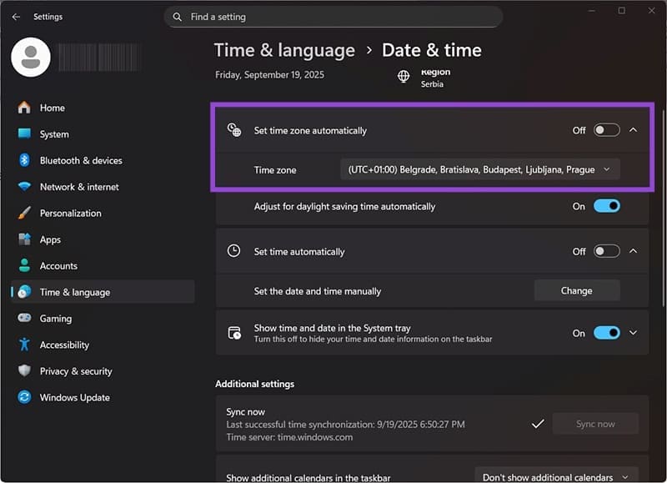
Task: Click the Time & language breadcrumb link
Action: pyautogui.click(x=284, y=51)
